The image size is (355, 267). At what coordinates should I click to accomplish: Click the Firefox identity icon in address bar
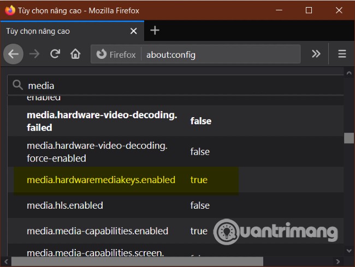(102, 54)
